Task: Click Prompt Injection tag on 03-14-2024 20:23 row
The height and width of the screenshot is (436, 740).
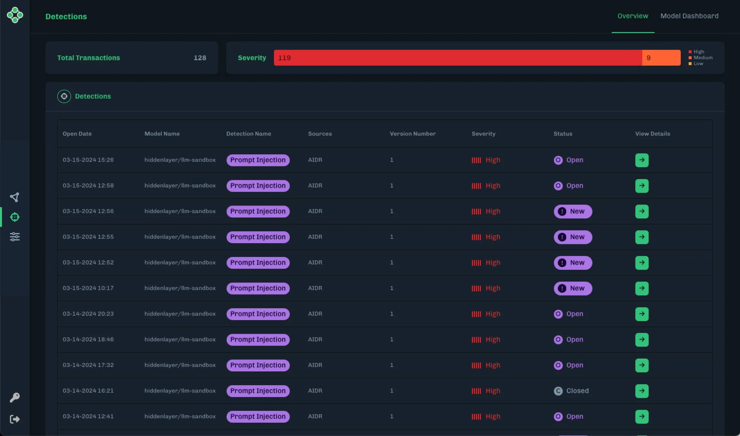Action: (x=258, y=314)
